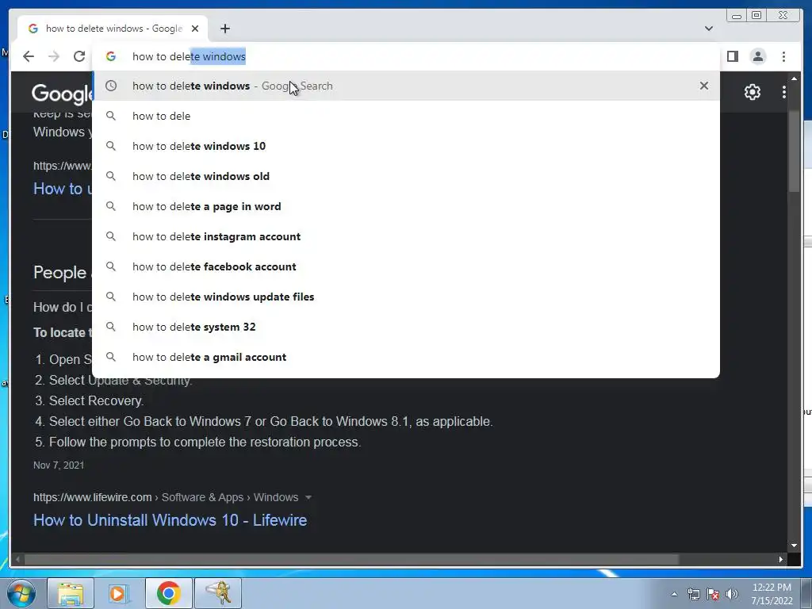812x609 pixels.
Task: Remove the 'how to delete windows' history suggestion
Action: [704, 86]
